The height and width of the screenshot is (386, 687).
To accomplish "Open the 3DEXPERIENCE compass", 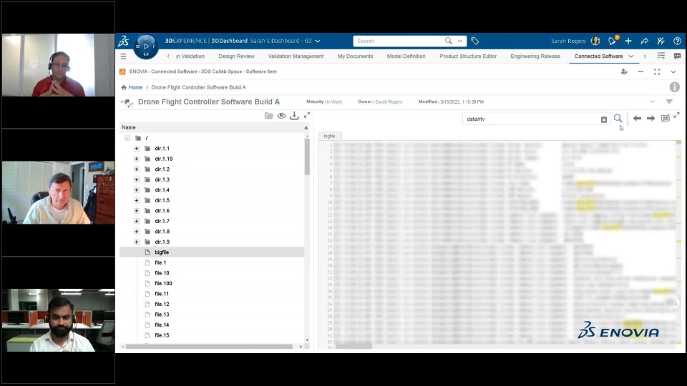I will (x=146, y=46).
